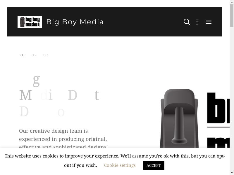Image resolution: width=234 pixels, height=175 pixels.
Task: Click the animated hero heading text
Action: pos(58,96)
